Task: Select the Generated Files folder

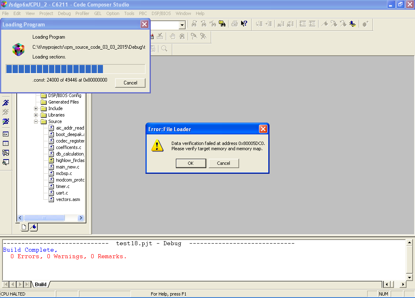Action: click(64, 102)
